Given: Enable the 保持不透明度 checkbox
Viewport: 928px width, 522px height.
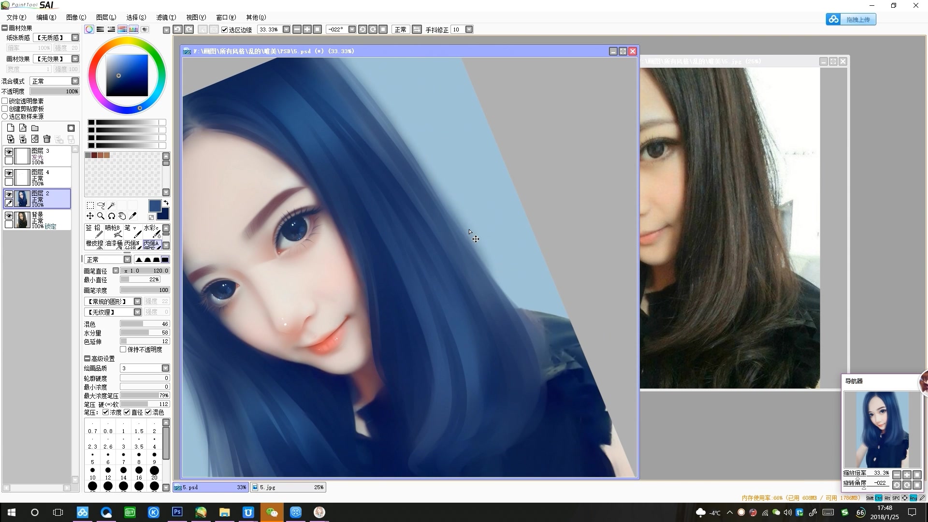Looking at the screenshot, I should [x=123, y=349].
